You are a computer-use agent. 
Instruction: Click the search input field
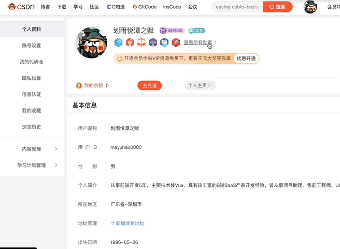click(x=237, y=7)
